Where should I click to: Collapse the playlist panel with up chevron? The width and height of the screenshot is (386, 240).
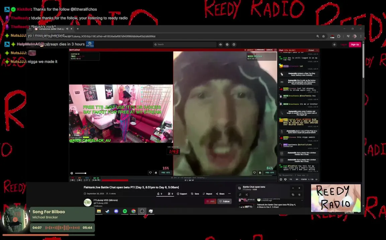coord(293,188)
